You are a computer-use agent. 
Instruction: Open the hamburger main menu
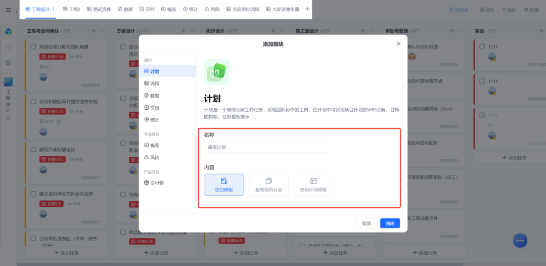8,10
